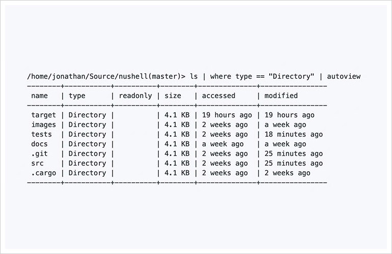Click the '18 minutes ago' modified value
The height and width of the screenshot is (254, 392).
tap(293, 135)
